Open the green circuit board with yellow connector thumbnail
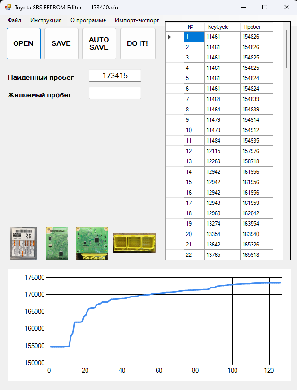297x390 pixels. pos(92,243)
